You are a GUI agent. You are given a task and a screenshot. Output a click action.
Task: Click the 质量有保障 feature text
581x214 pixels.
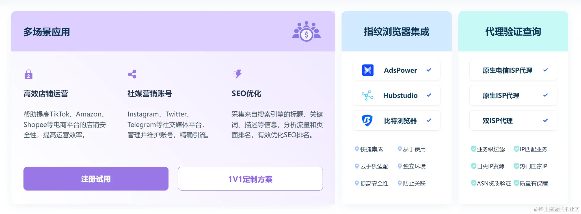coord(534,183)
